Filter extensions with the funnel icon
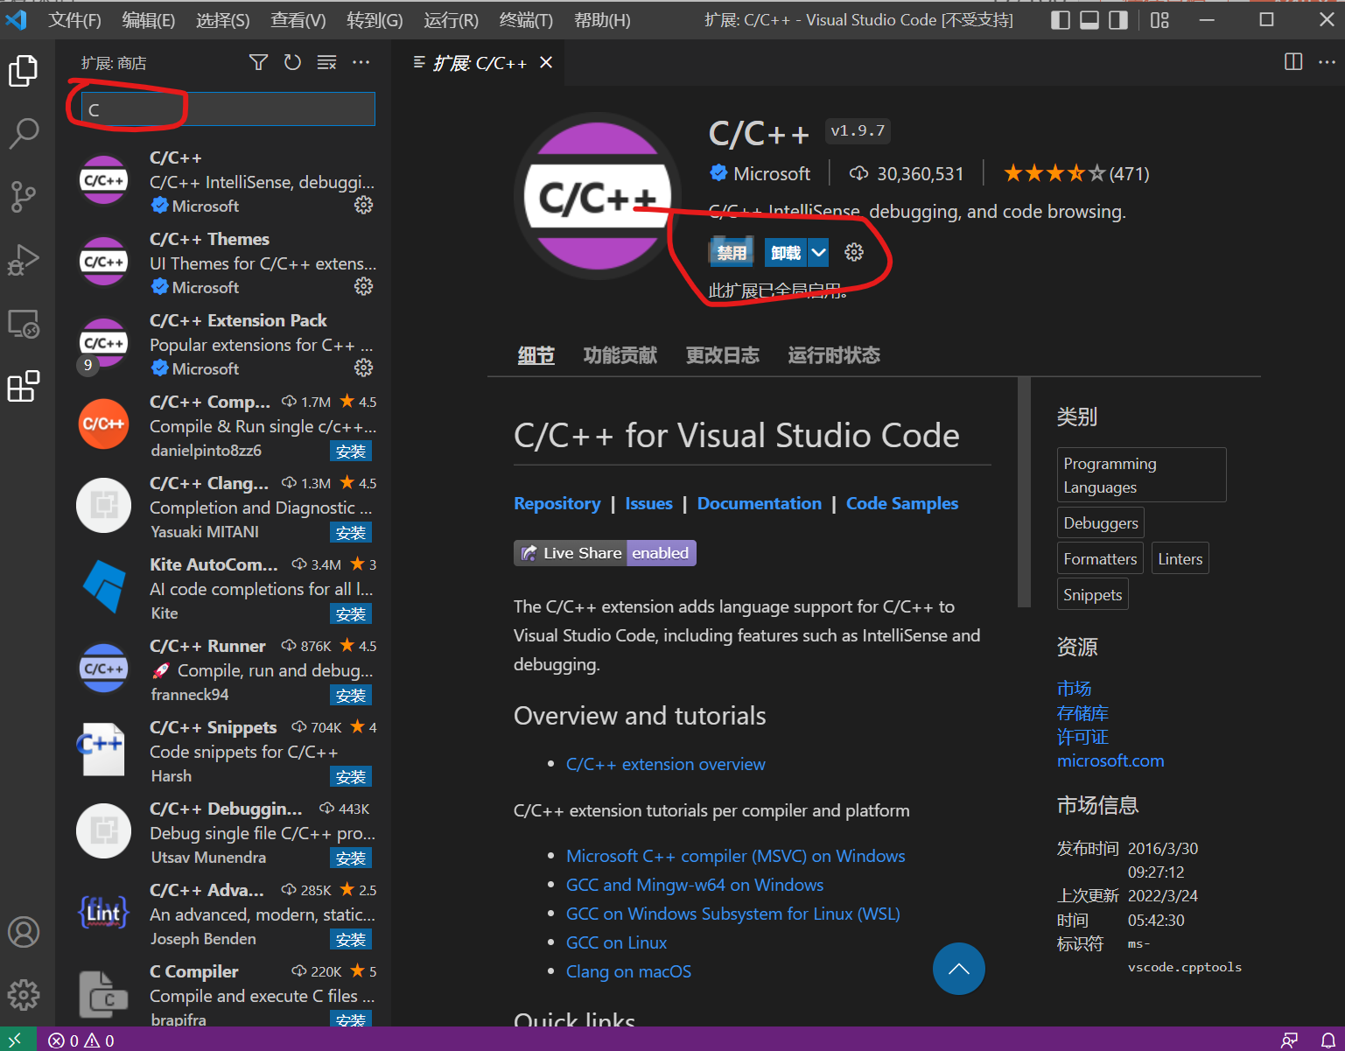Screen dimensions: 1345x1051 point(258,62)
